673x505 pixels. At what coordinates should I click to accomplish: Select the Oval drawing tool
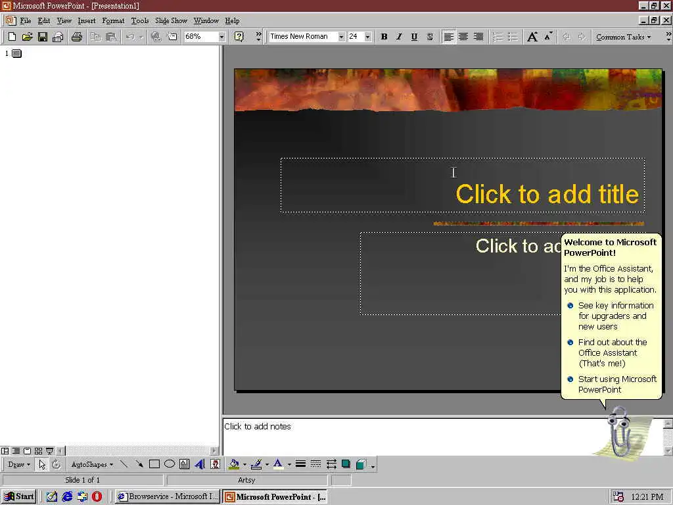tap(170, 464)
